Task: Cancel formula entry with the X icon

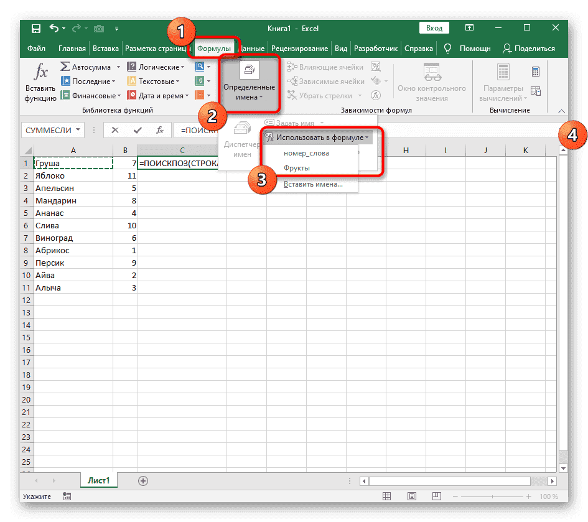Action: click(115, 130)
